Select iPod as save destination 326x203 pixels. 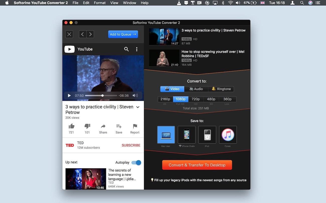tap(207, 135)
